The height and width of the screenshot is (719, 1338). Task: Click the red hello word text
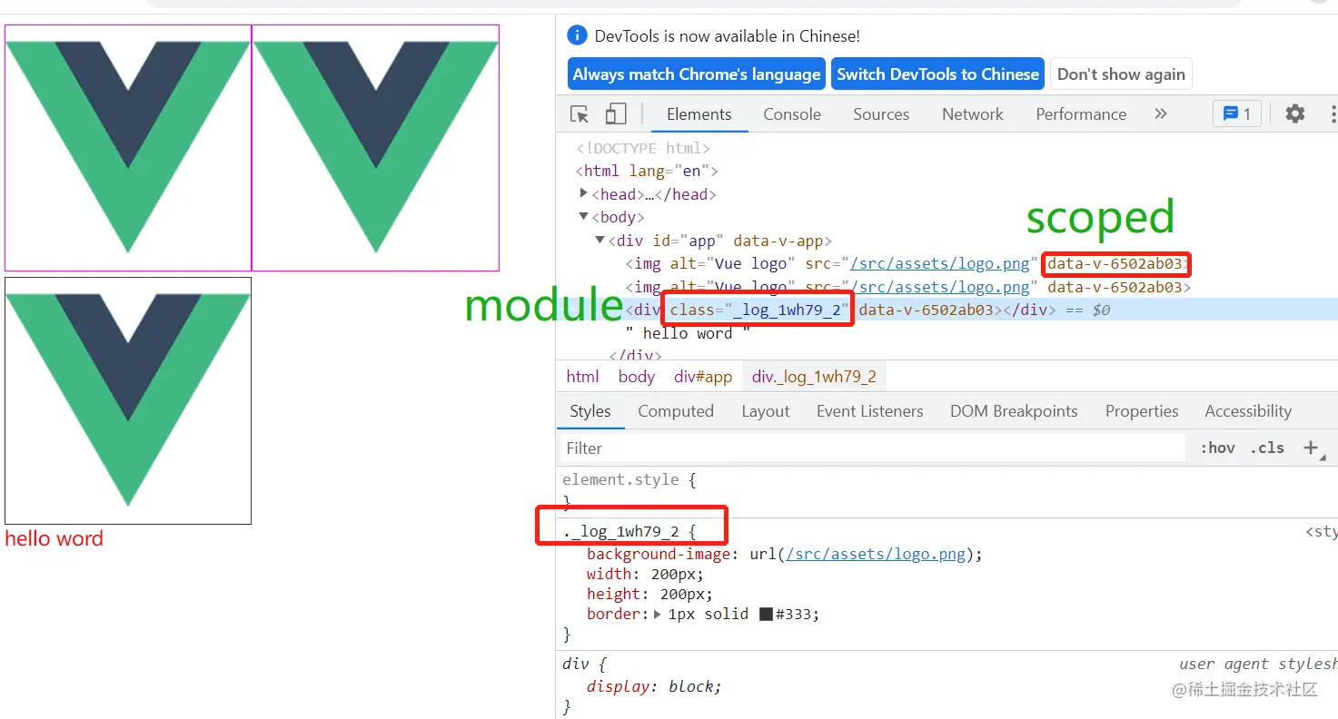tap(54, 538)
